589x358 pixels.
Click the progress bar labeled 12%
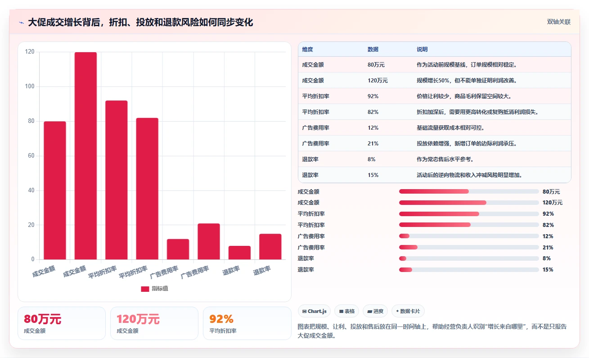pos(469,236)
